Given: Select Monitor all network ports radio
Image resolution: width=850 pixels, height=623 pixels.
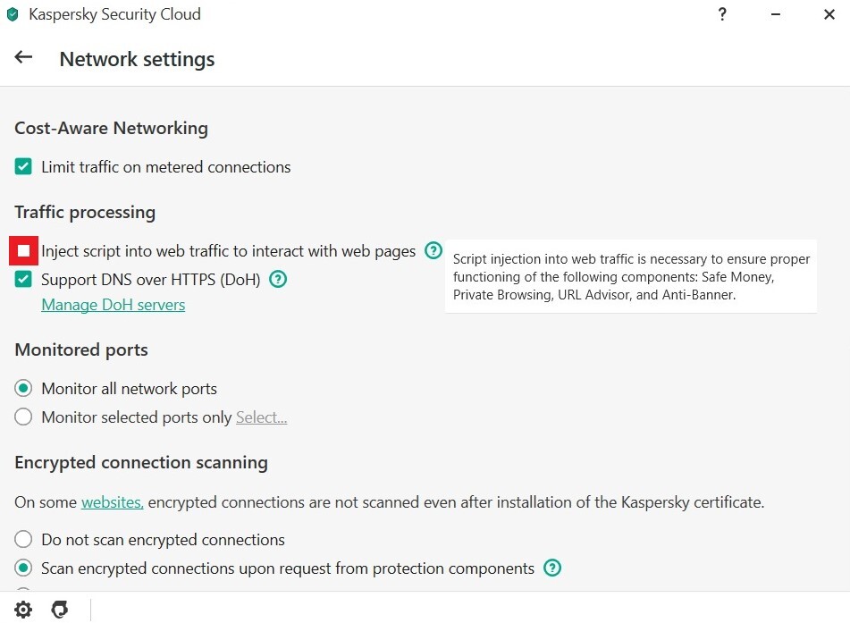Looking at the screenshot, I should [x=23, y=388].
